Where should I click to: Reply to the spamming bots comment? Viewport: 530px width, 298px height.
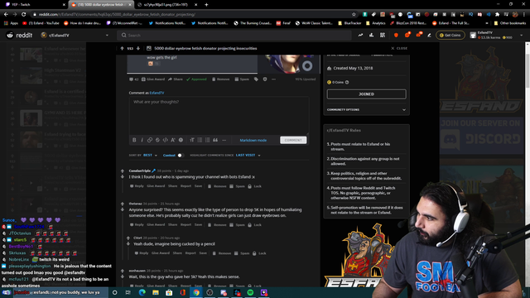tap(137, 186)
